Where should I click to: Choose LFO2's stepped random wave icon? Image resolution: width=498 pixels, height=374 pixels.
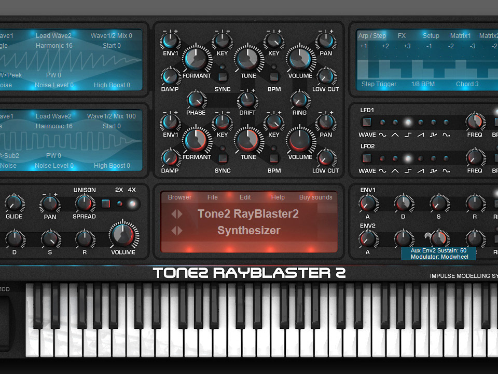pos(434,171)
